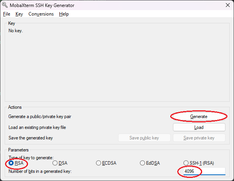Select the SSH-1 (RSA) key type
The image size is (234, 181).
pos(199,163)
